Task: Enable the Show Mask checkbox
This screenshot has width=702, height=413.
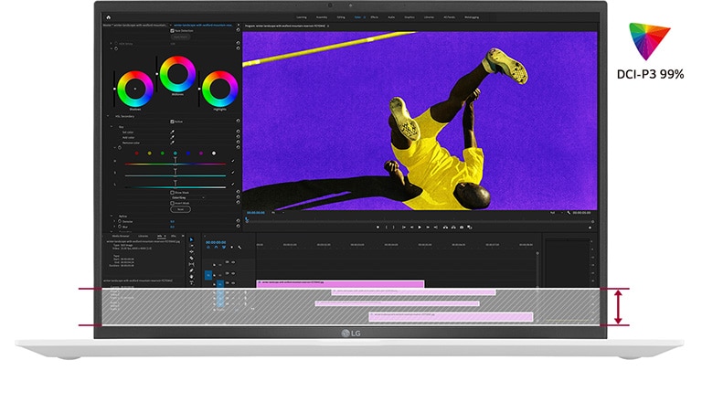Action: point(171,192)
